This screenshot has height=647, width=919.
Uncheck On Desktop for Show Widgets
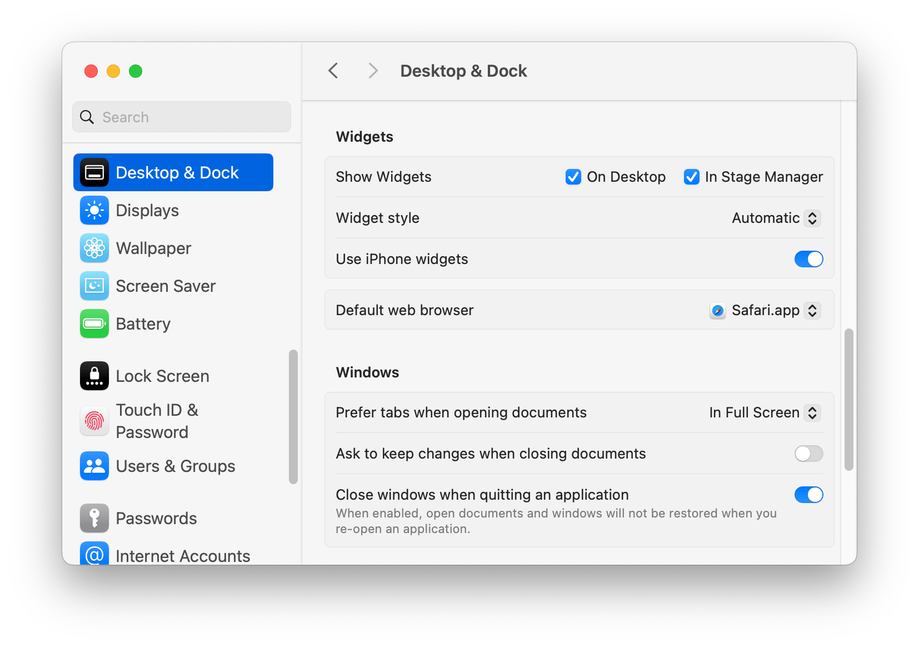click(573, 177)
